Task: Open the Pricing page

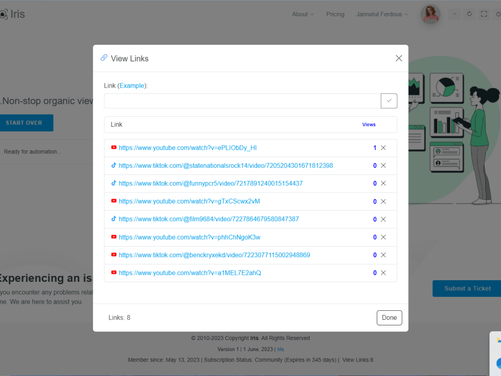Action: [x=335, y=14]
